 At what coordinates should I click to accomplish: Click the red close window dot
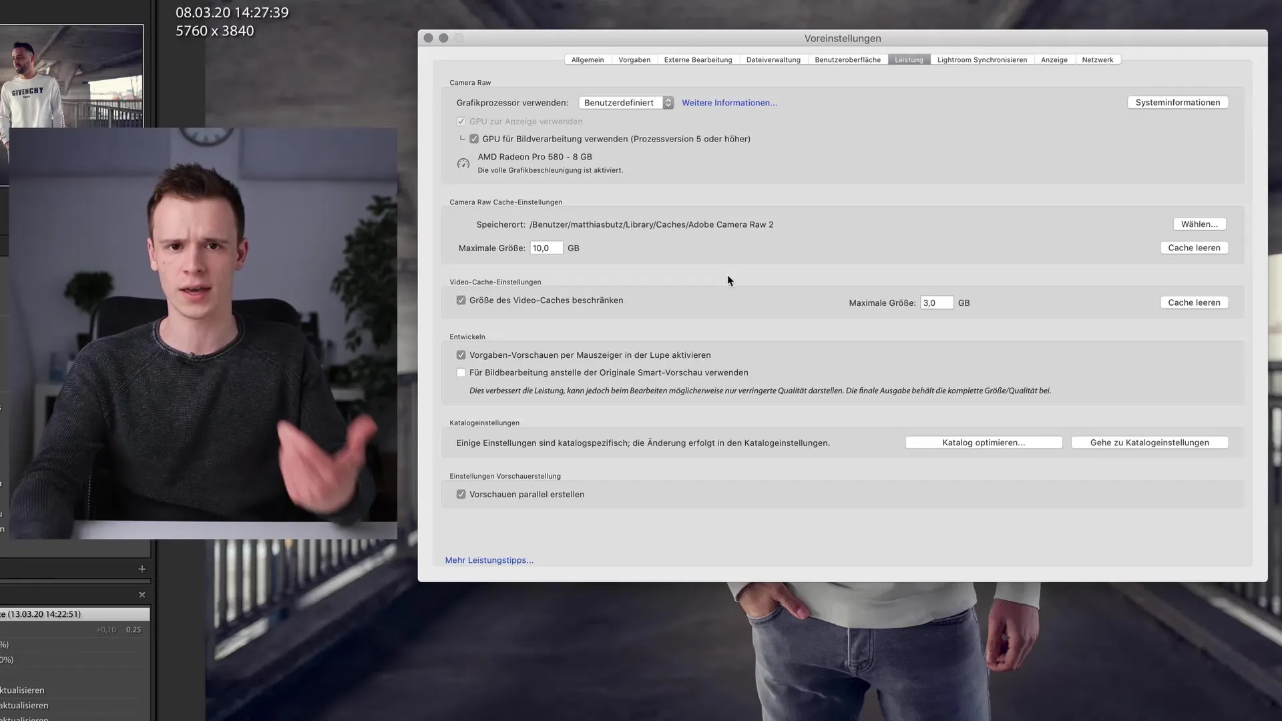pos(429,38)
